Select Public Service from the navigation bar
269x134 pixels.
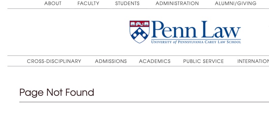[x=203, y=61]
